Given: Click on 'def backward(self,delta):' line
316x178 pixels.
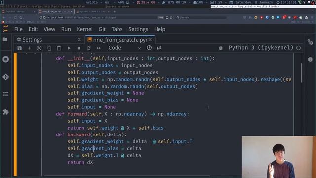Looking at the screenshot, I should click(91, 135).
